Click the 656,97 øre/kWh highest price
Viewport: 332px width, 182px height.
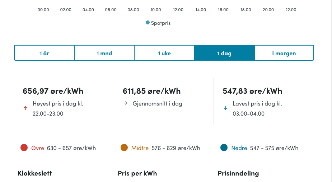click(53, 91)
